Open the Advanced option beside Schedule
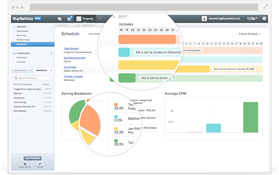Image resolution: width=279 pixels, height=175 pixels. (94, 34)
